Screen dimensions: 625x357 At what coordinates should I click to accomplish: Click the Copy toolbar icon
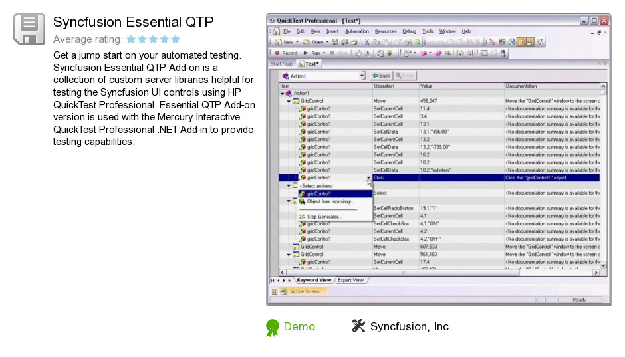point(376,42)
